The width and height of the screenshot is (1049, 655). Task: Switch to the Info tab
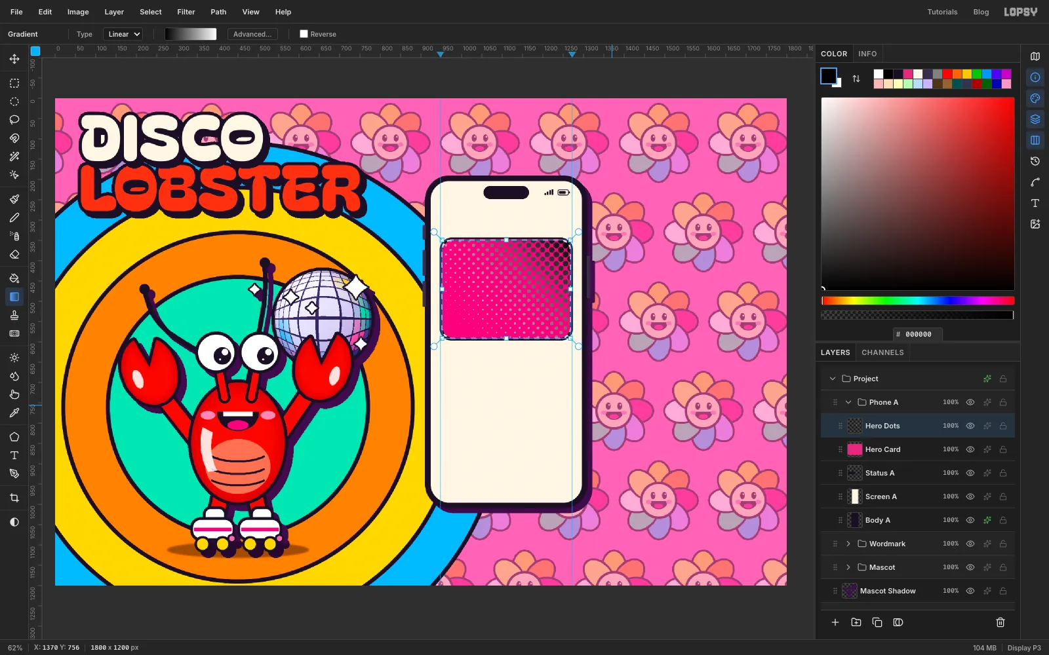click(x=867, y=54)
